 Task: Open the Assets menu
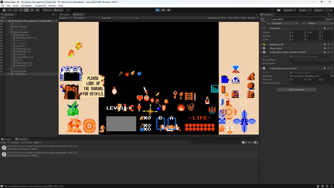coord(15,6)
